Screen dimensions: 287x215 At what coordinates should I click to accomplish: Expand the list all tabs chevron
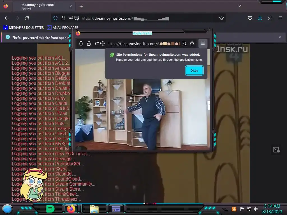pos(239,6)
